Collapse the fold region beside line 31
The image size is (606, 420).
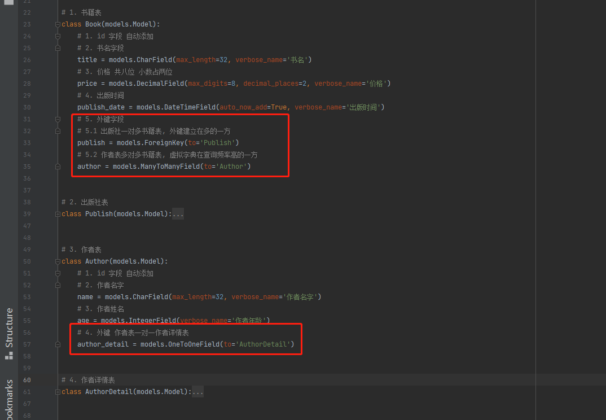58,119
